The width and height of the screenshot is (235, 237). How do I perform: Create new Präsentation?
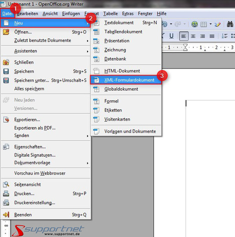tap(126, 41)
